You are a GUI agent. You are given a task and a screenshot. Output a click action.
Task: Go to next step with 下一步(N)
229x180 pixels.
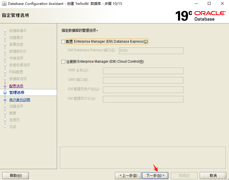tap(155, 175)
